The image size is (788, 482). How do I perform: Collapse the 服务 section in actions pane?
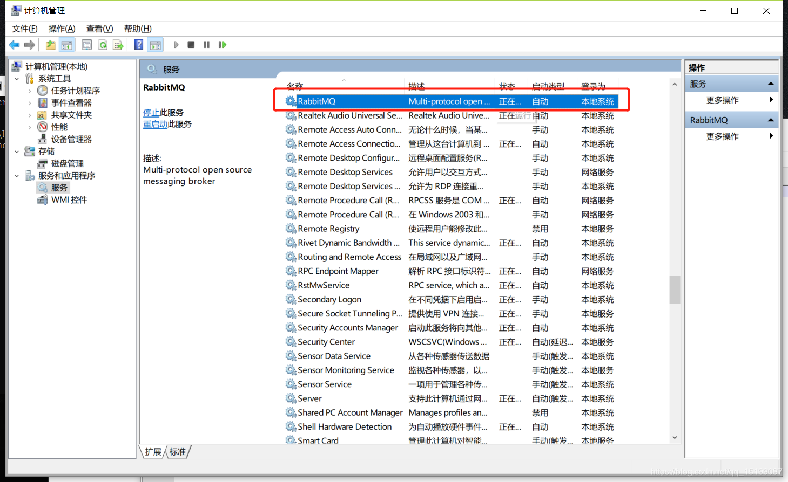pos(771,84)
